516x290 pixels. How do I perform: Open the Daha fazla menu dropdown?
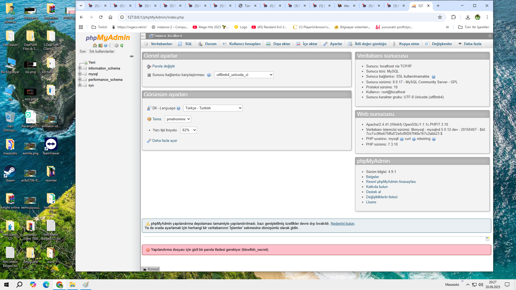tap(470, 44)
